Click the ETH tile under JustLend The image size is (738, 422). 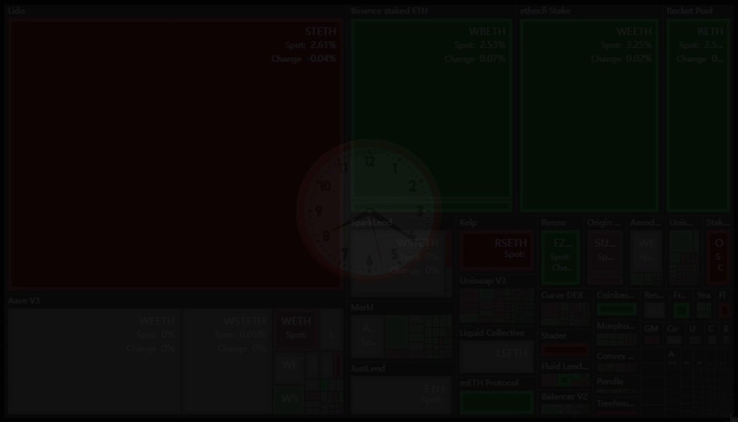[x=401, y=394]
